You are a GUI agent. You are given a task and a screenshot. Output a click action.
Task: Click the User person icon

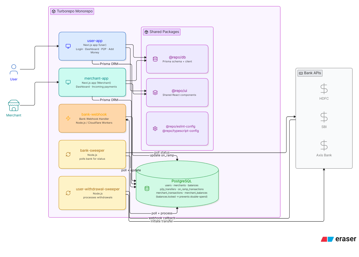[14, 70]
